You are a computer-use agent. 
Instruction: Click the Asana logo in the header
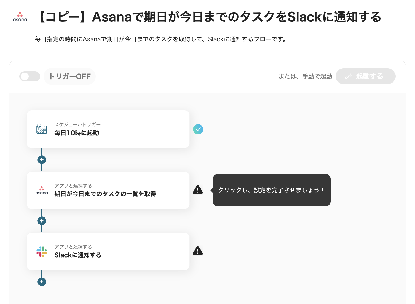point(20,17)
